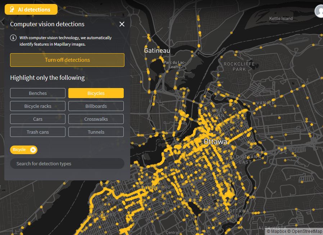Enable the Bicycle racks filter
The image size is (323, 235).
[38, 106]
